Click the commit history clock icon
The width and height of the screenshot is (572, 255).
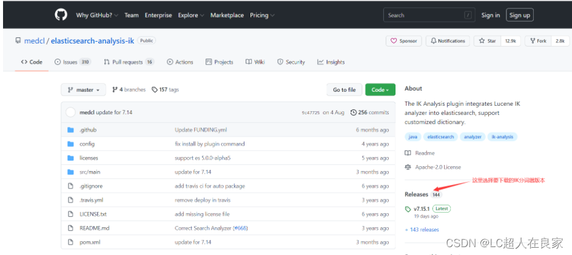point(353,112)
